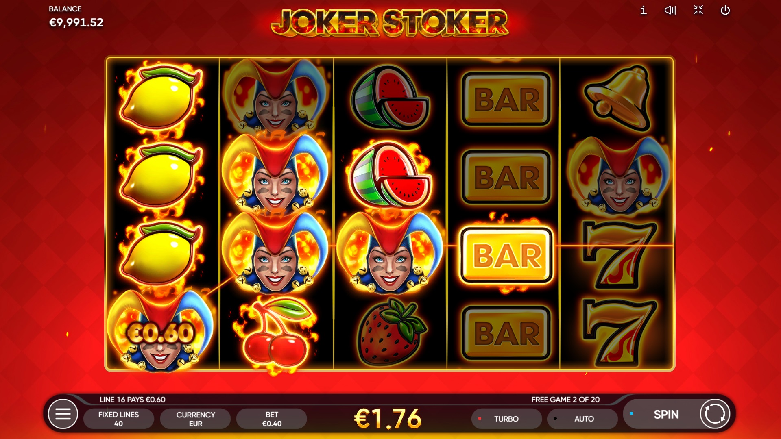Viewport: 781px width, 439px height.
Task: Mute the game sound
Action: 670,10
